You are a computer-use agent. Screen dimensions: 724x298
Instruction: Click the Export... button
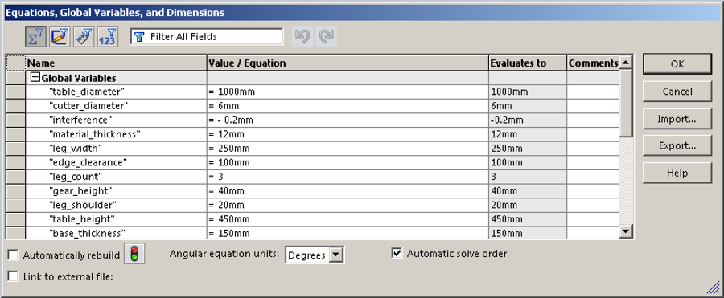point(677,145)
